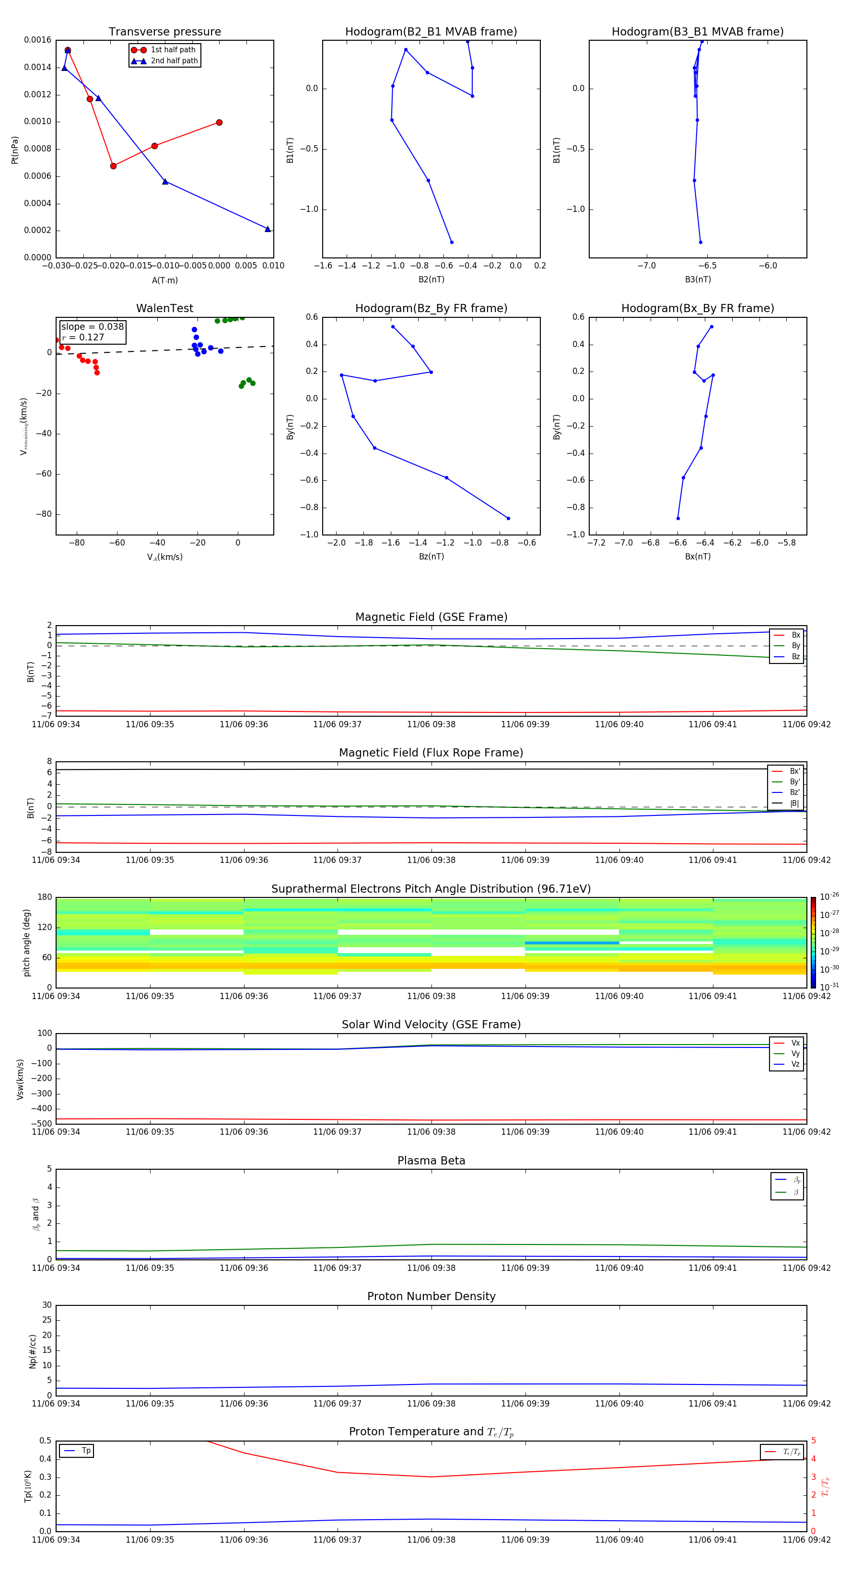863x1582 pixels.
Task: Click the "Bx(nT)" x-axis label
Action: click(698, 557)
